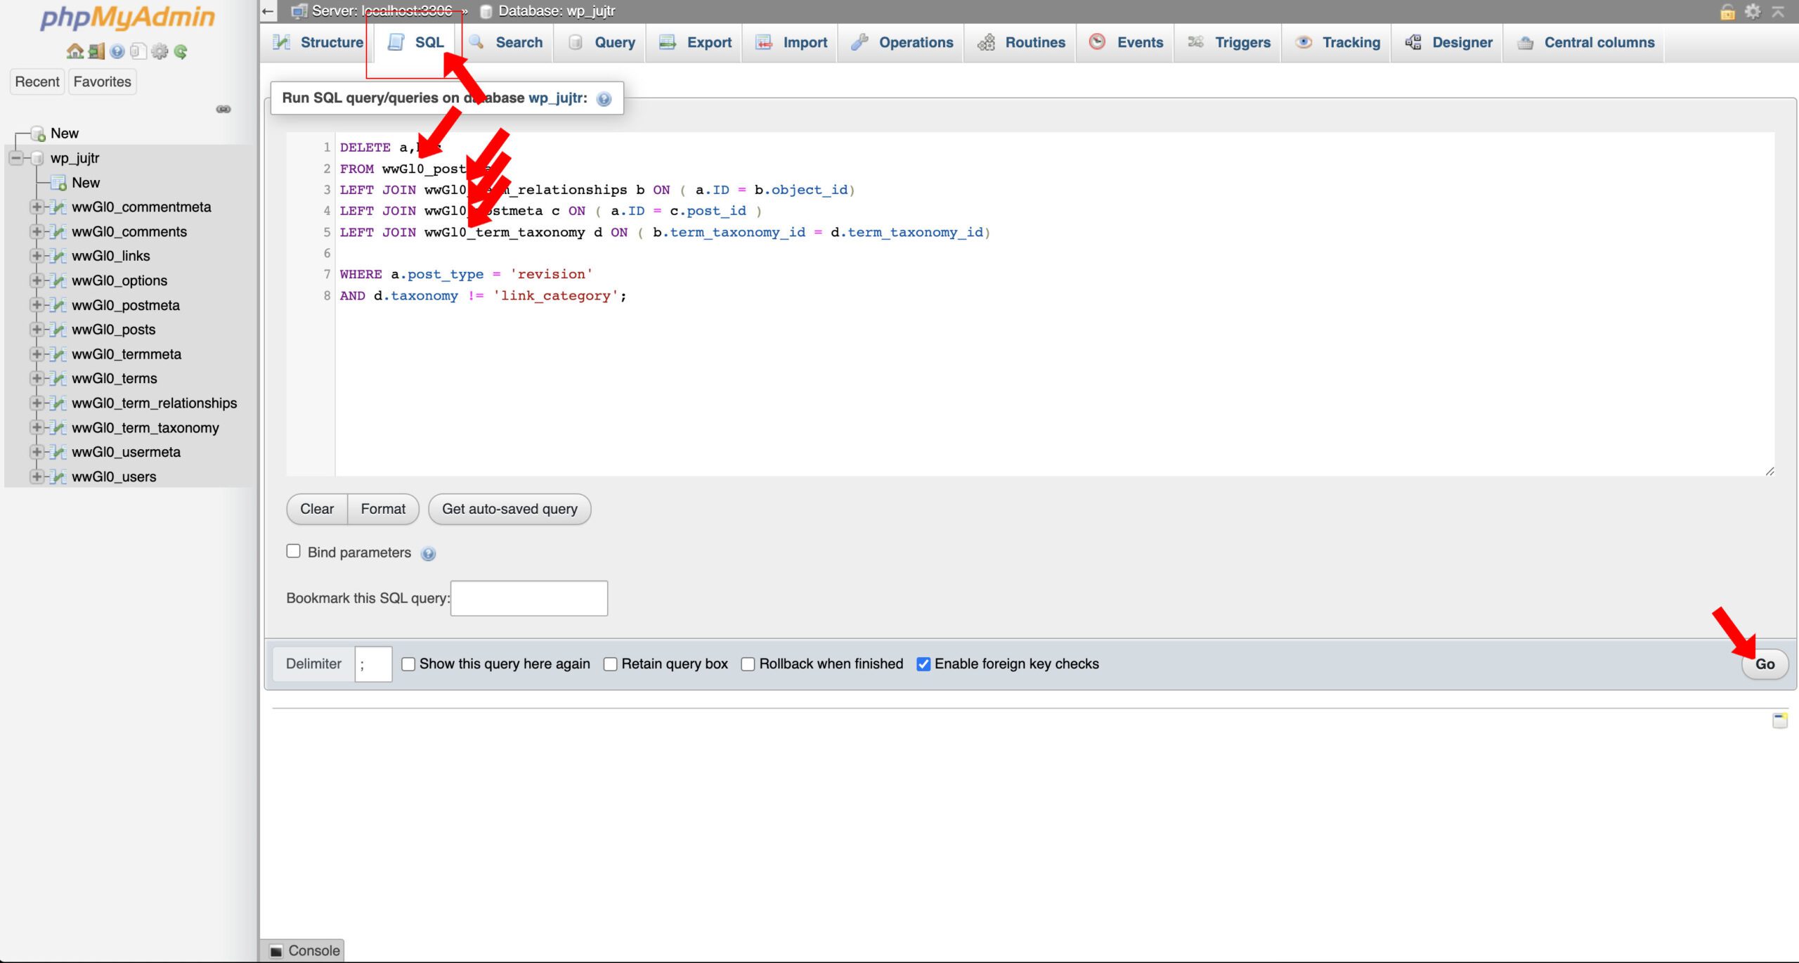Screen dimensions: 1799x963
Task: Click the link-with-main-panel chain icon
Action: [x=223, y=109]
